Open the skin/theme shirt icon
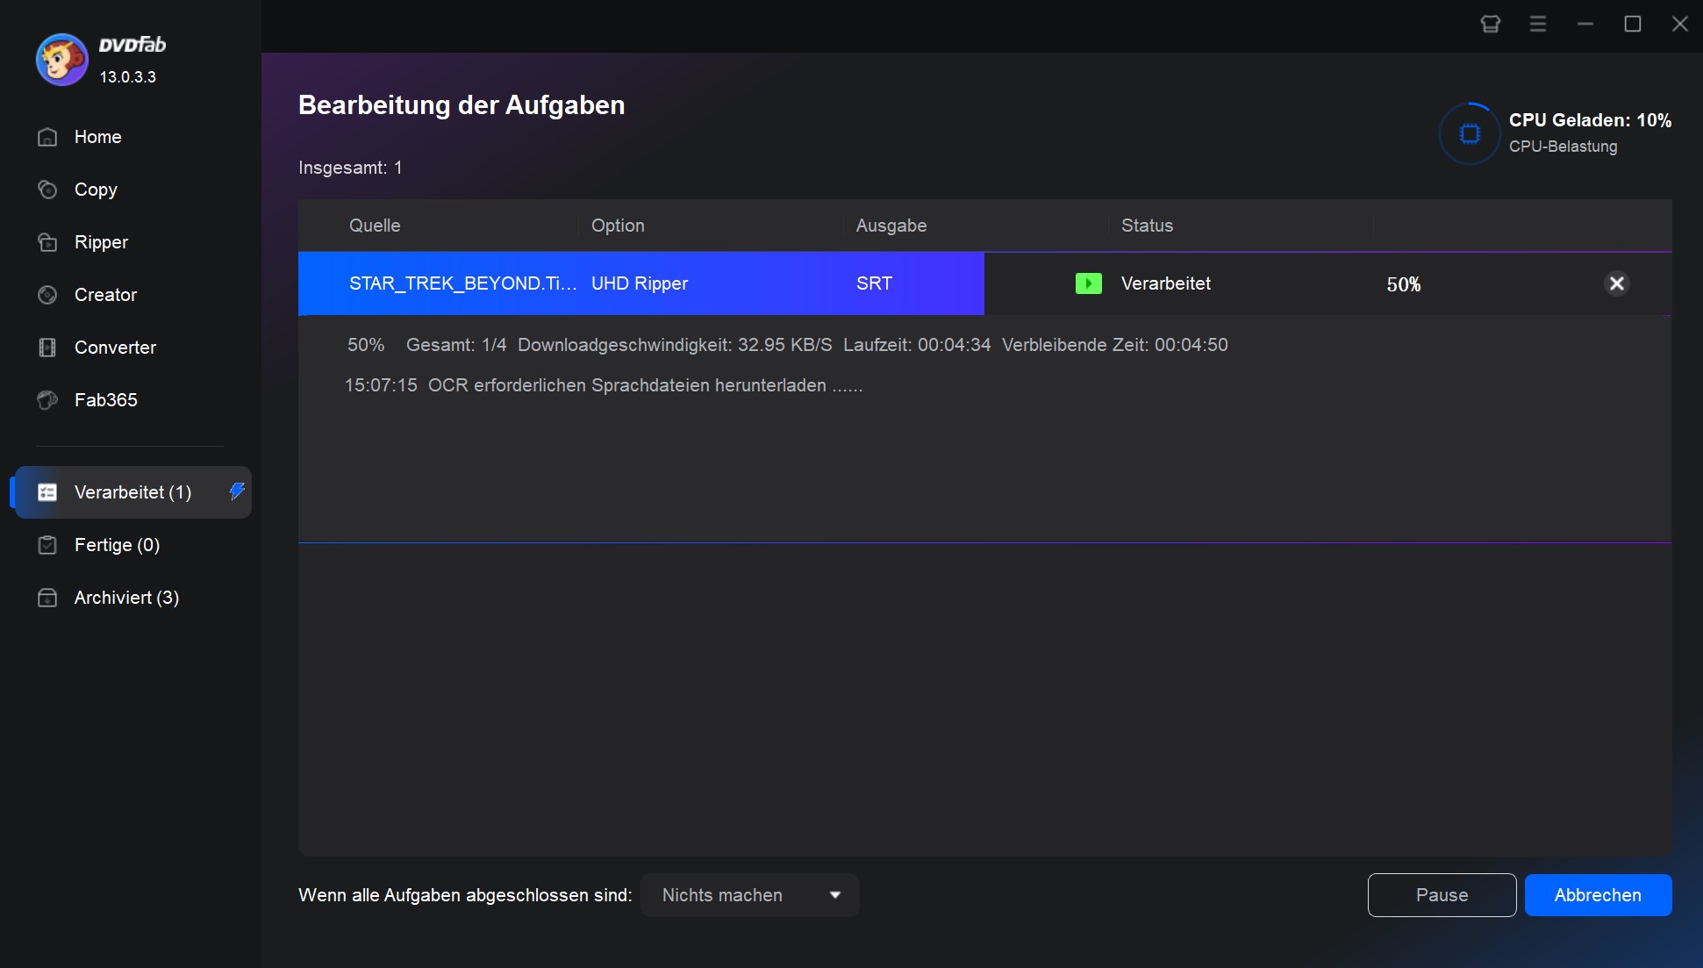Image resolution: width=1703 pixels, height=968 pixels. [x=1491, y=24]
